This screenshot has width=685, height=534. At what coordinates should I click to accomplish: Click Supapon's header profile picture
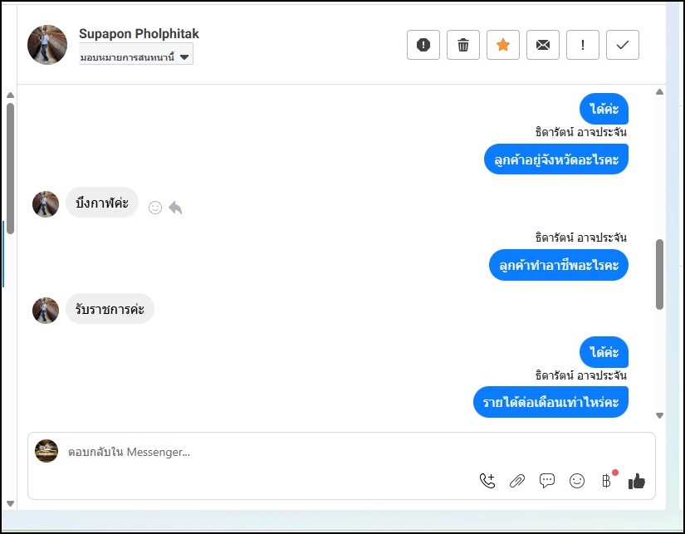(47, 45)
